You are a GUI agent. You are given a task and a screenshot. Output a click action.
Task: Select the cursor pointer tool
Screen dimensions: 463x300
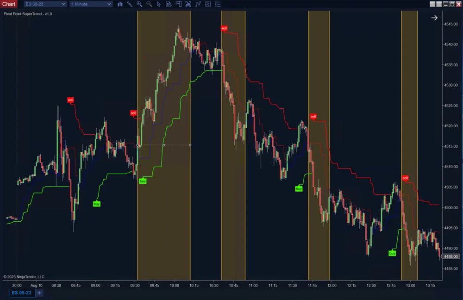[159, 4]
